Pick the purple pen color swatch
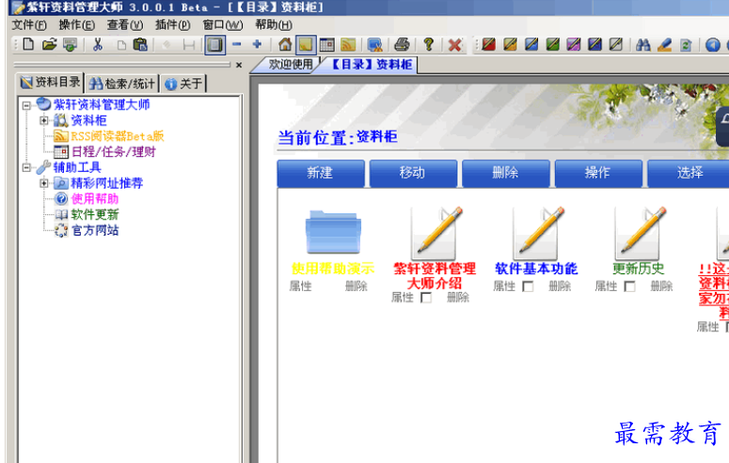The image size is (729, 463). point(574,44)
